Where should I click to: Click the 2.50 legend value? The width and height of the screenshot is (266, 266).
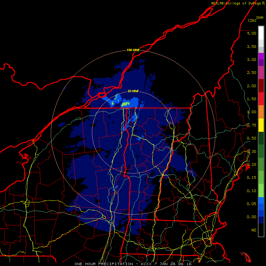click(252, 73)
